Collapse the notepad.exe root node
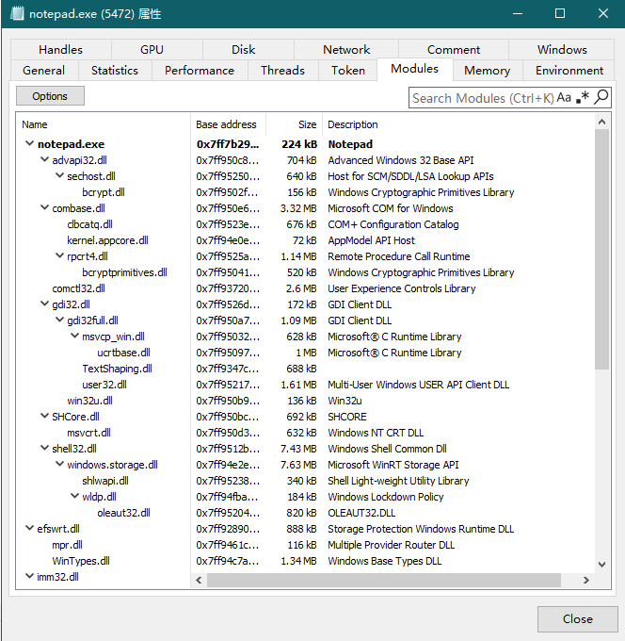 (x=29, y=144)
